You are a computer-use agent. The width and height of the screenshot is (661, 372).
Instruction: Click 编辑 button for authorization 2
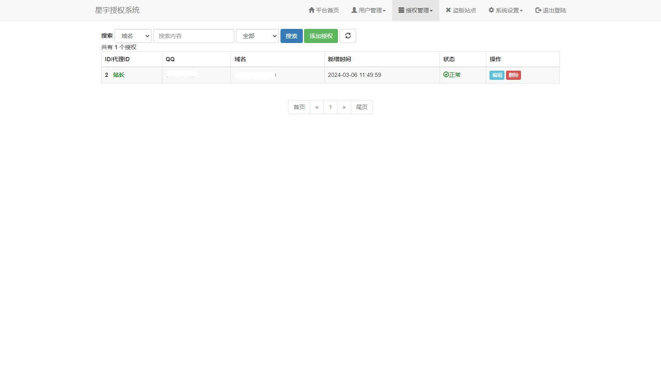pos(497,75)
